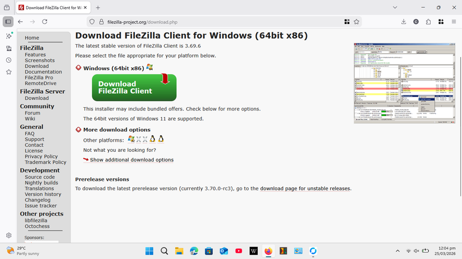This screenshot has height=259, width=462.
Task: Close the Download FileZilla Client tab
Action: coord(85,8)
